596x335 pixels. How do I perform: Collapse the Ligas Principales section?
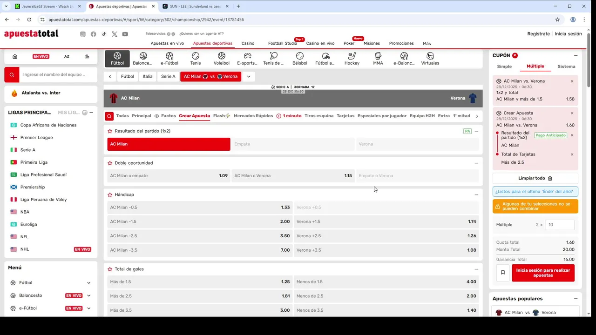click(x=91, y=113)
